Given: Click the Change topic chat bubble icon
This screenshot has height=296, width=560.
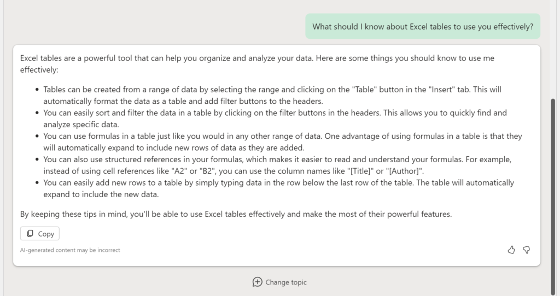Looking at the screenshot, I should point(257,282).
